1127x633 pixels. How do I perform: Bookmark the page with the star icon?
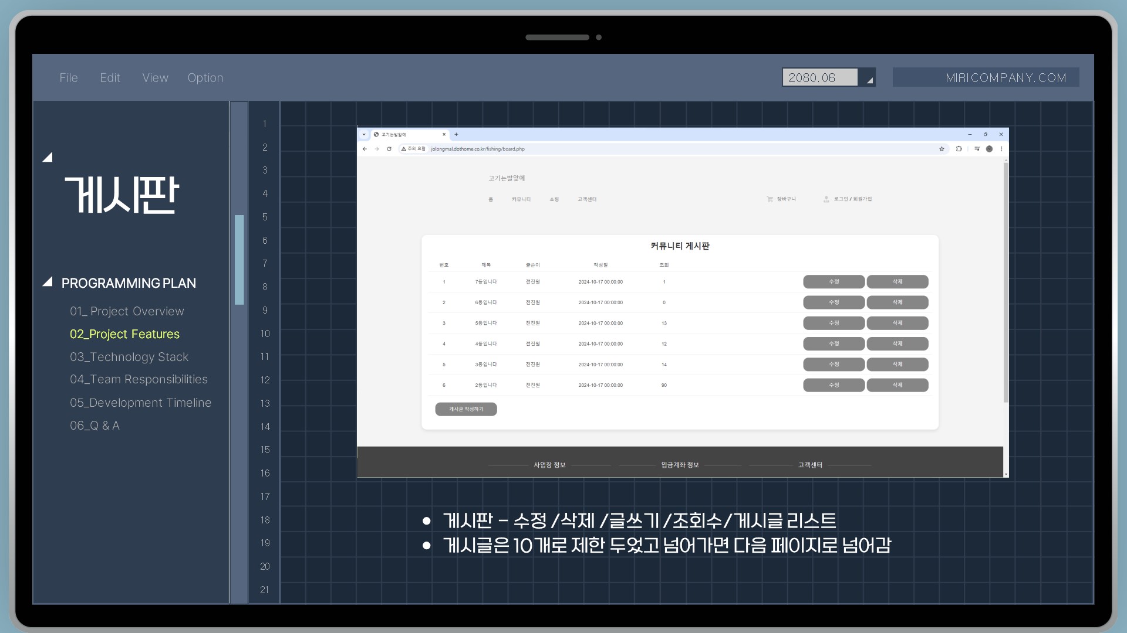942,149
